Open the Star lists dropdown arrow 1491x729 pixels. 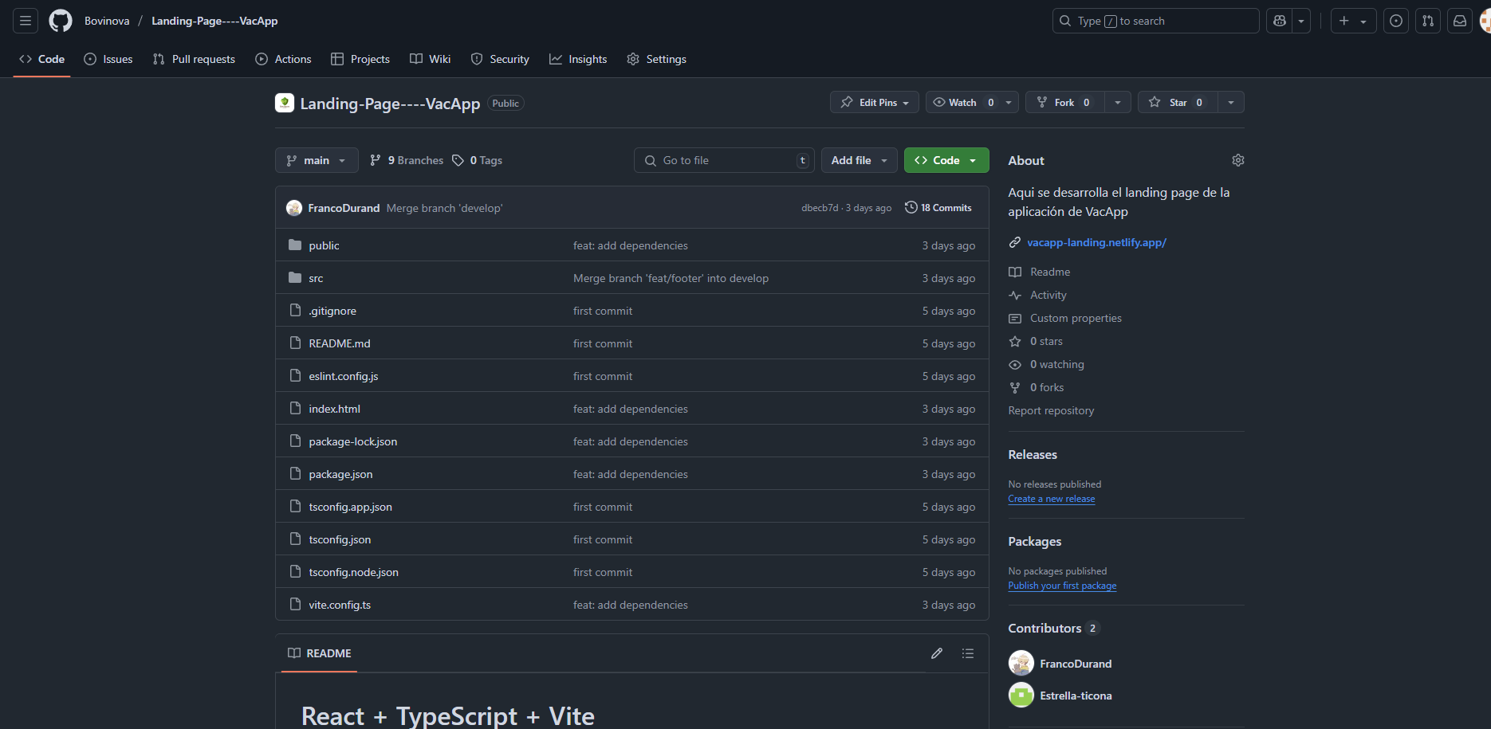pos(1231,102)
